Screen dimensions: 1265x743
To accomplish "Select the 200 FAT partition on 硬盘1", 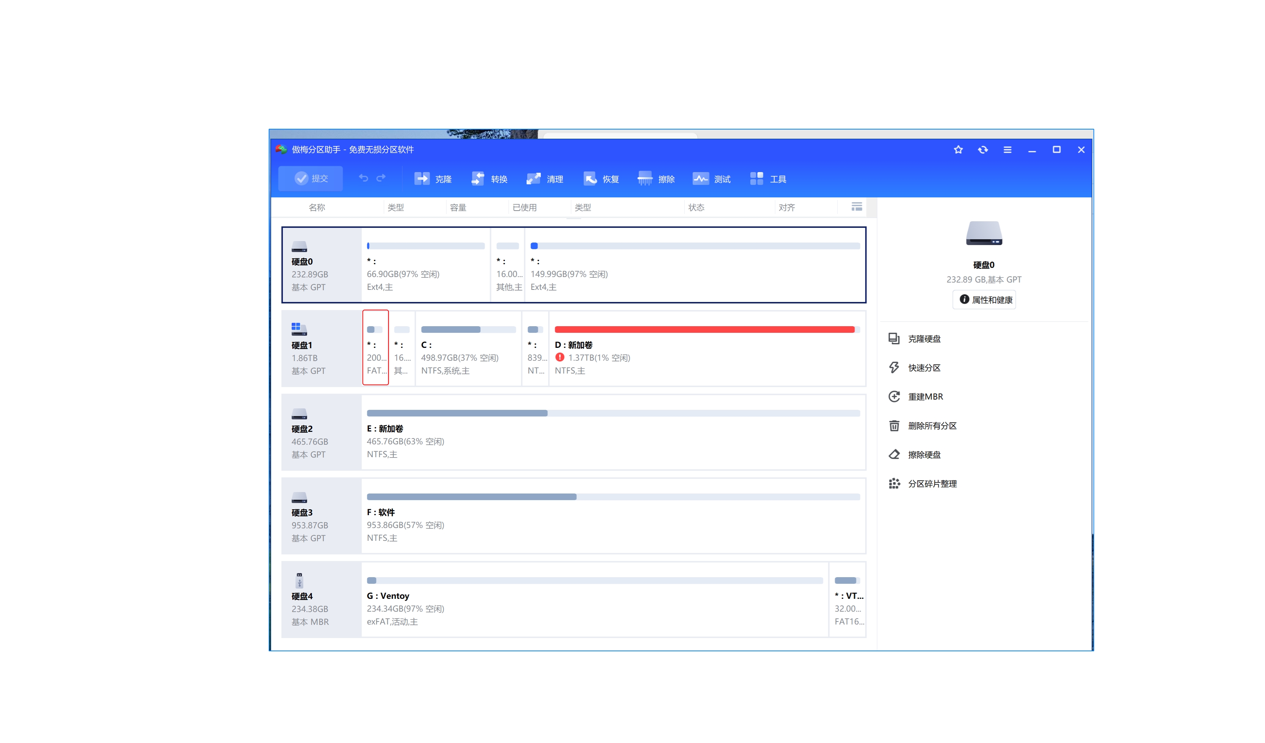I will (x=375, y=347).
